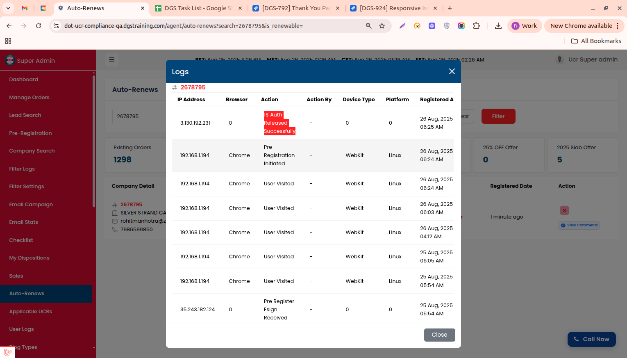Open Chrome extensions puzzle icon
The width and height of the screenshot is (627, 358).
point(476,26)
